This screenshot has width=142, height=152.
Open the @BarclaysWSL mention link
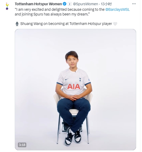coord(118,9)
